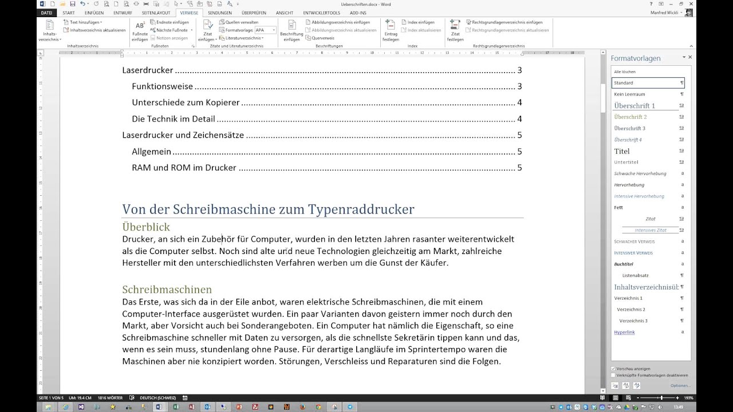Click Alle löschen in styles list
Screen dimensions: 733x412
coord(648,72)
